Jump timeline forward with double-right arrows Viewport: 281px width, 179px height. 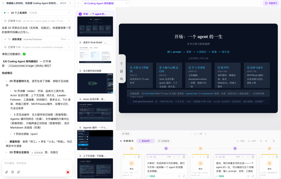266,141
